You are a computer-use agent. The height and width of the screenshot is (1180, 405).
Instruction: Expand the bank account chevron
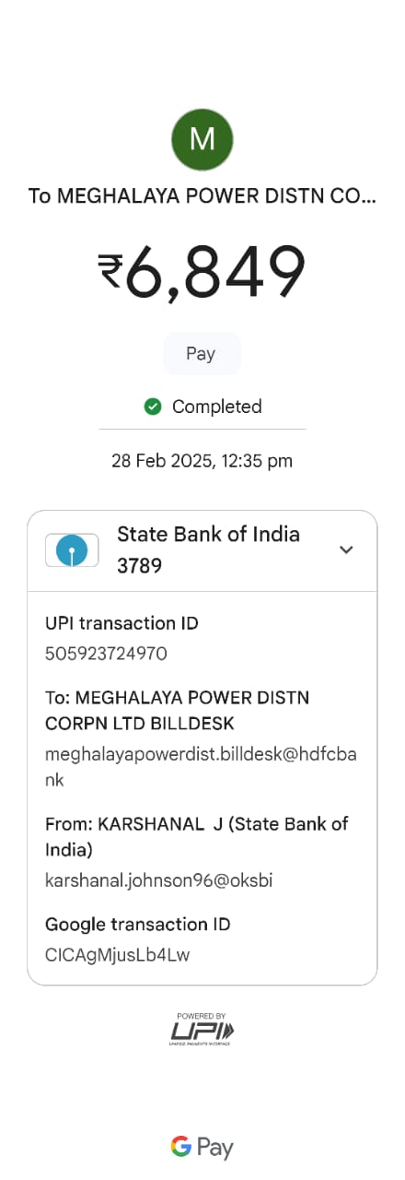(346, 549)
